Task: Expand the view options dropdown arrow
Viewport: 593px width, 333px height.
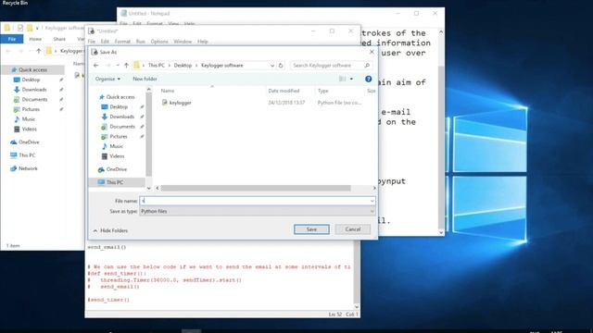Action: pos(351,79)
